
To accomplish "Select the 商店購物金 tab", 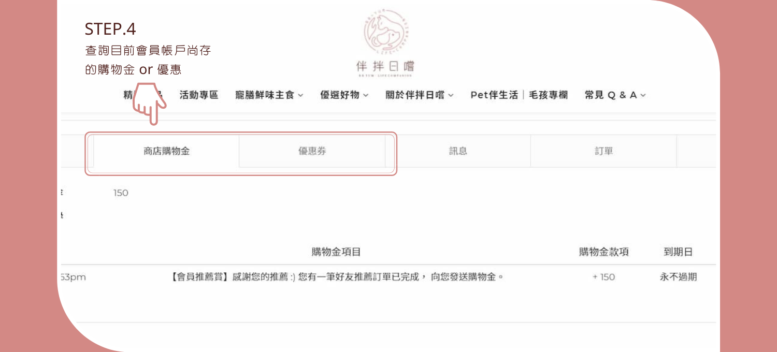I will [166, 151].
